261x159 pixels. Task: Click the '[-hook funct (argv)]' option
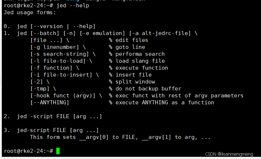point(63,96)
